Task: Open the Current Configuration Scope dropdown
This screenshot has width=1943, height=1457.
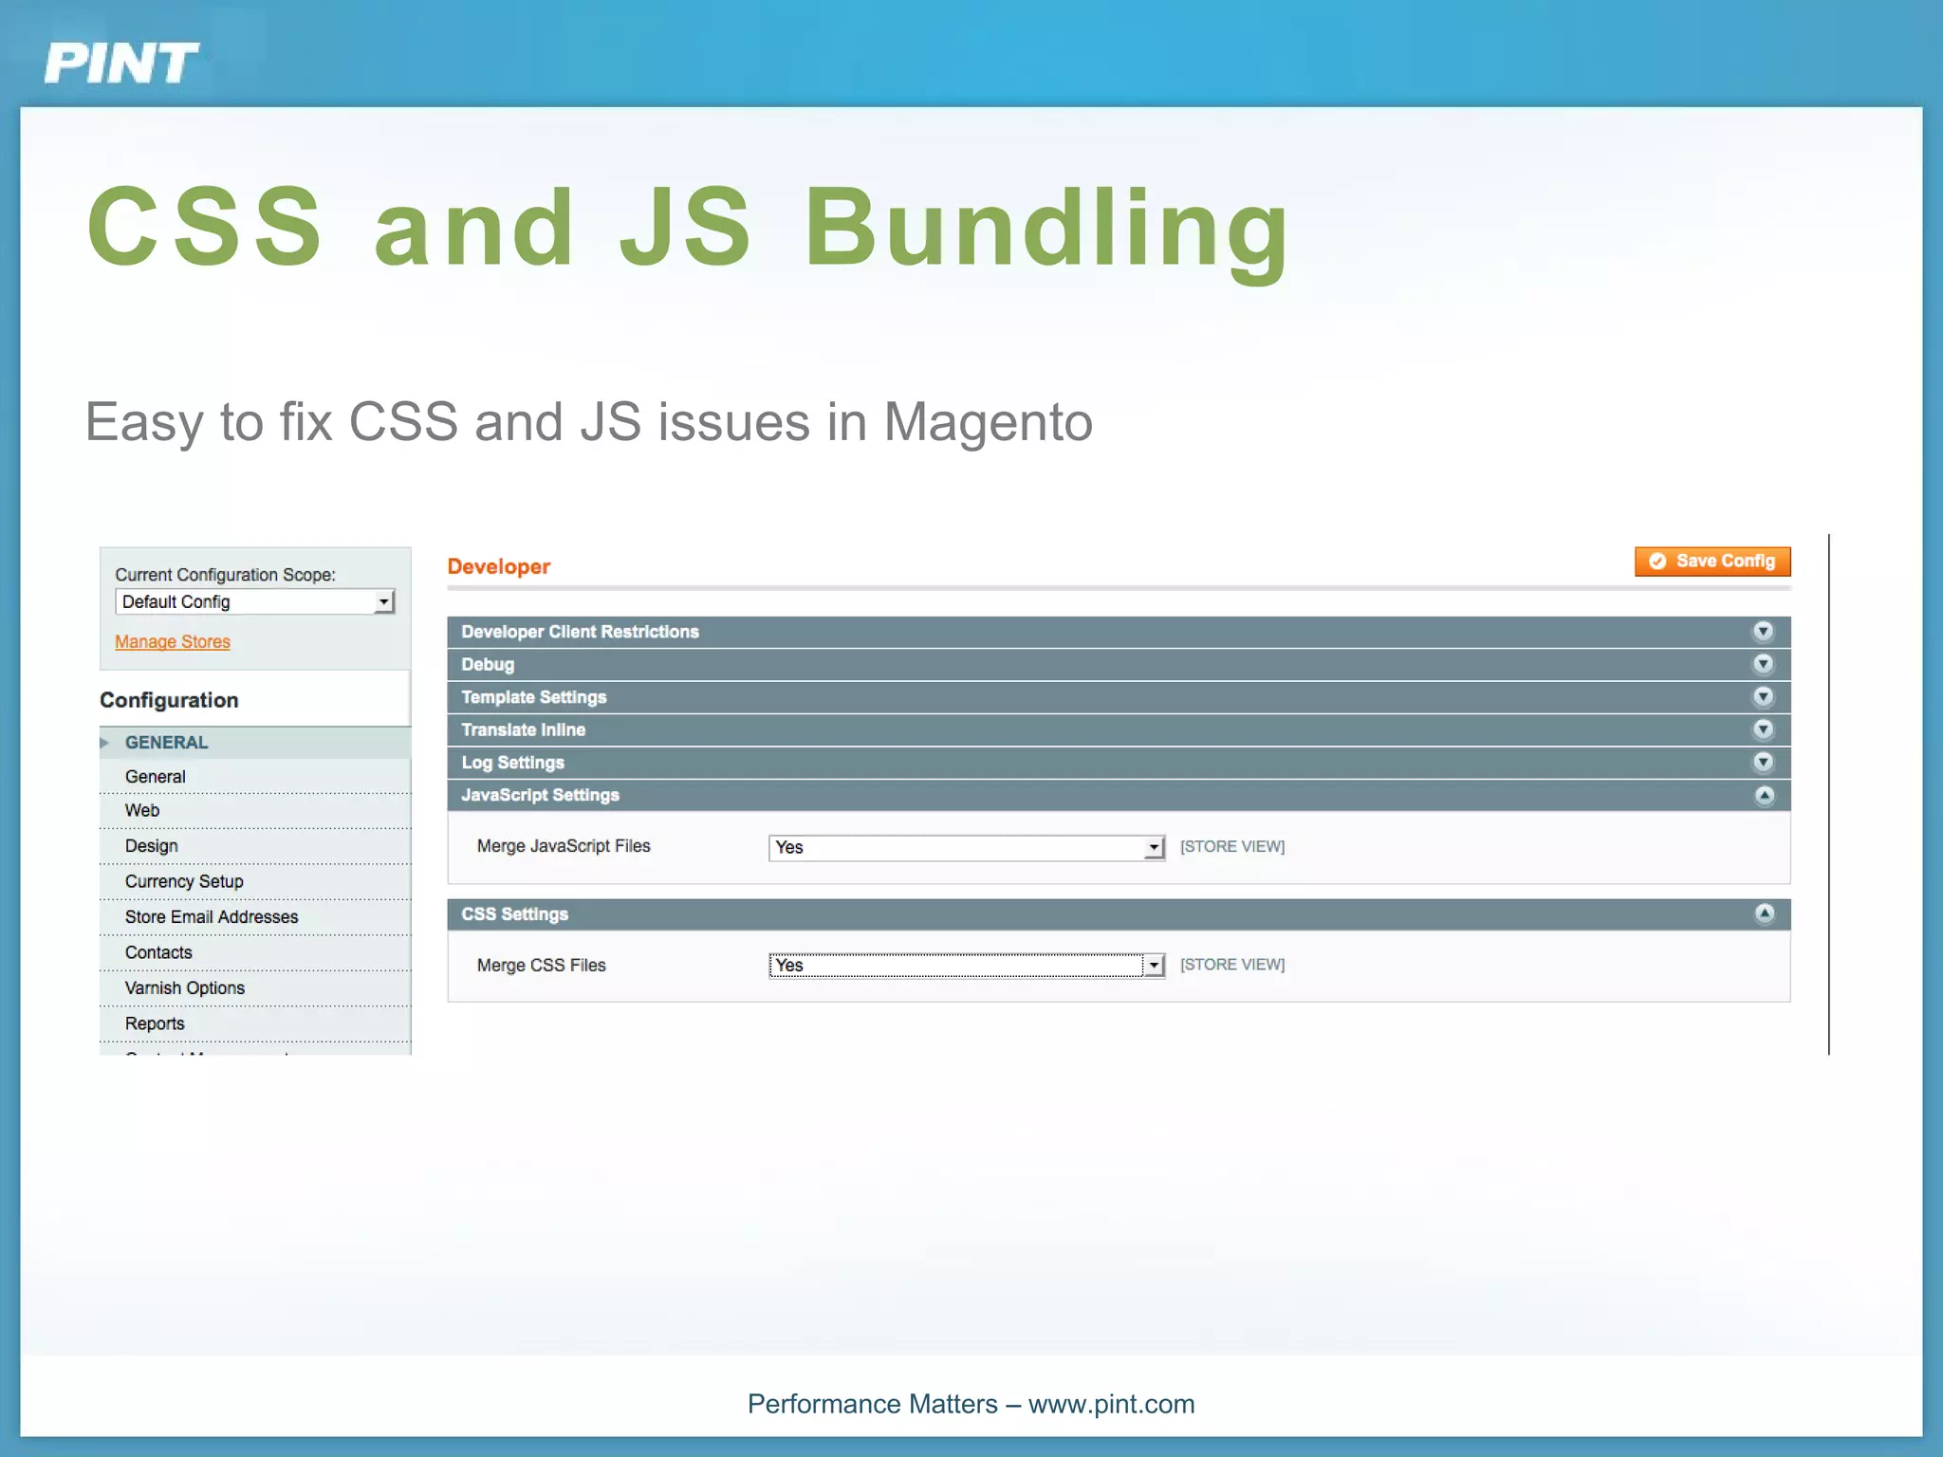Action: pos(254,601)
